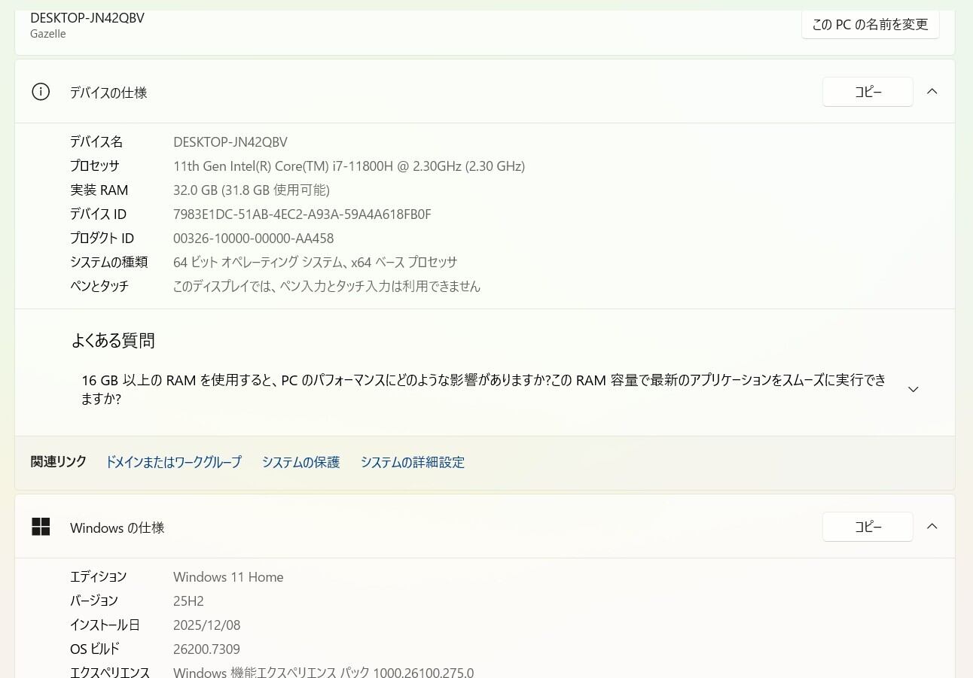The width and height of the screenshot is (973, 678).
Task: Click the エクスペリエンス label
Action: (x=110, y=672)
